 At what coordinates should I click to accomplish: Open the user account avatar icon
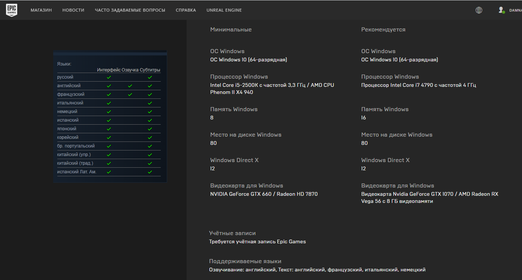point(501,10)
